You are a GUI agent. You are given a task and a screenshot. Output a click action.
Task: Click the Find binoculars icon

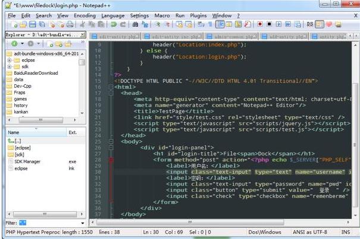[136, 25]
